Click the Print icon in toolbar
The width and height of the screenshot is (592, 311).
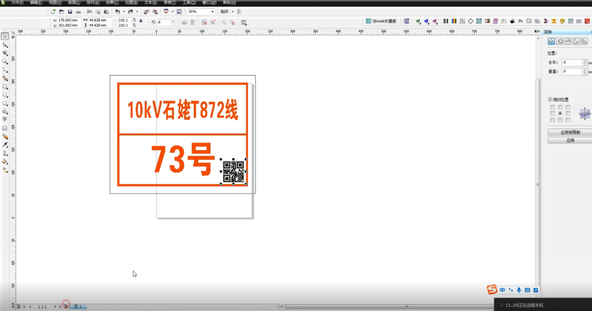click(x=79, y=12)
